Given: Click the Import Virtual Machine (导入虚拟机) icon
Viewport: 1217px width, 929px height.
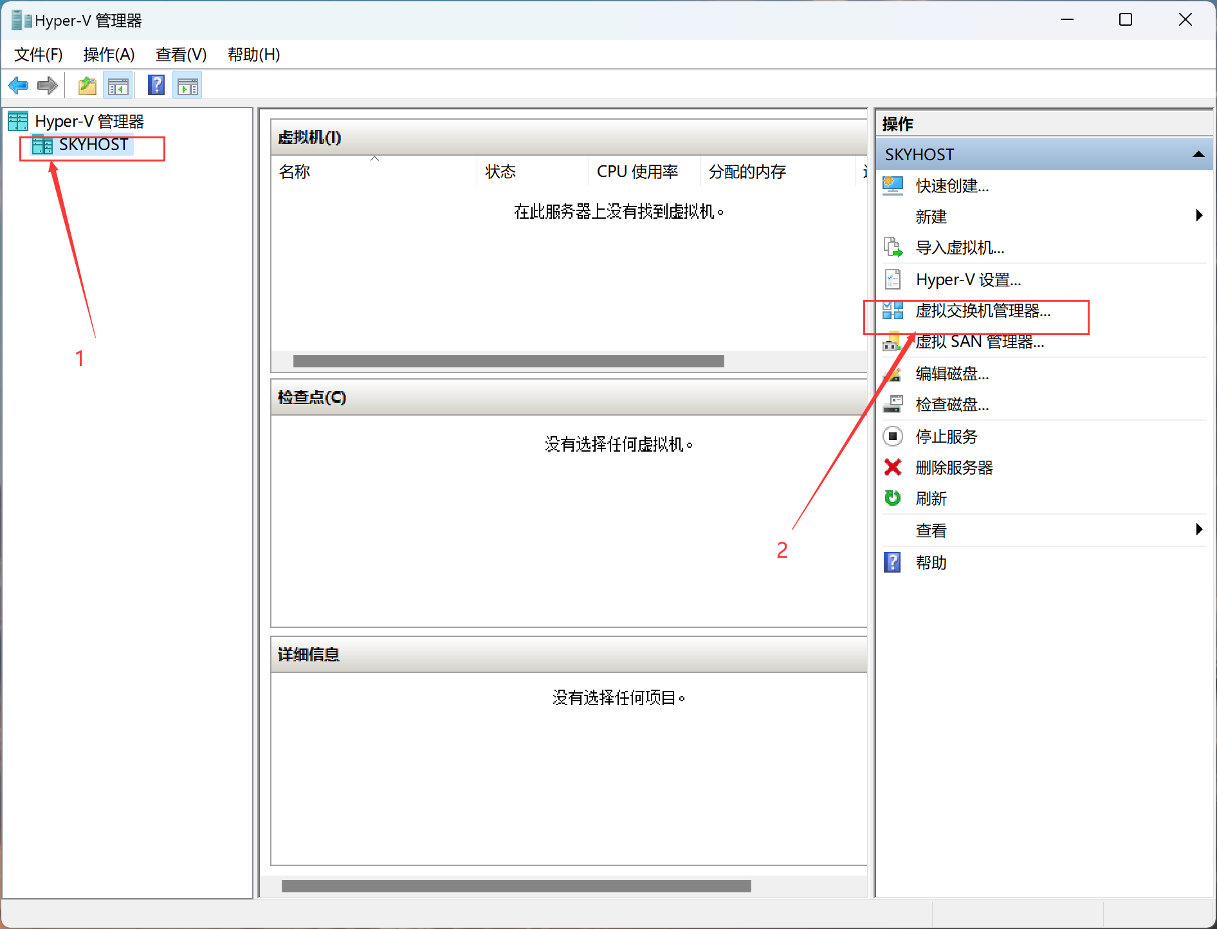Looking at the screenshot, I should pos(893,247).
